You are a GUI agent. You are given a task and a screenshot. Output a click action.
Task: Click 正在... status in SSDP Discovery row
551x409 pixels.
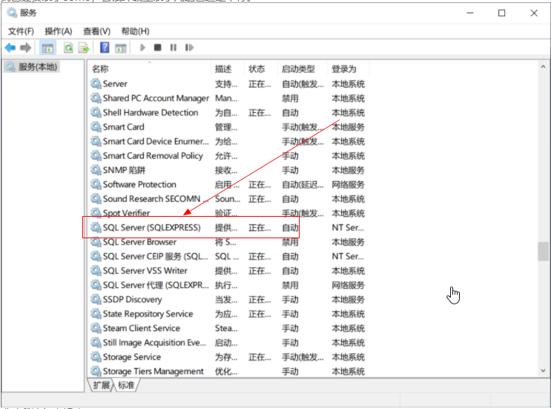(x=260, y=299)
